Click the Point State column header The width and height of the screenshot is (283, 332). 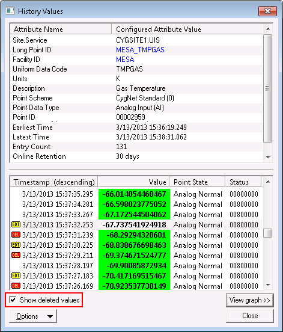[197, 182]
